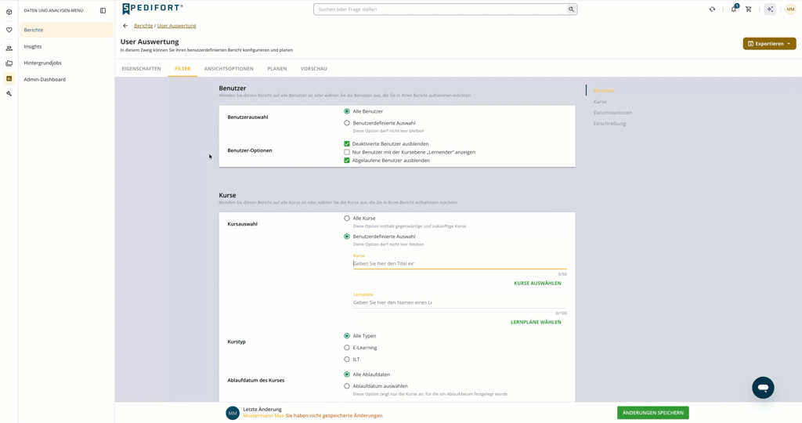This screenshot has width=802, height=423.
Task: Focus the Lernpläne name input field
Action: coord(459,302)
